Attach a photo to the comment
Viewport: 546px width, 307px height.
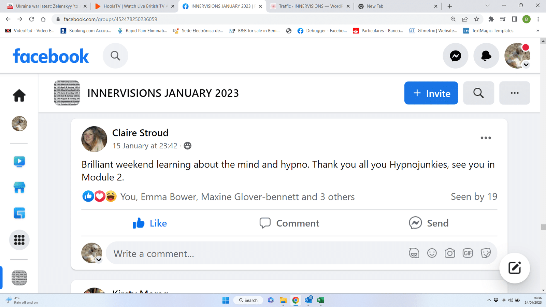[449, 253]
